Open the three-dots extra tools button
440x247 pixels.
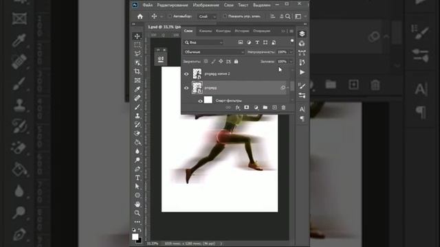pos(137,222)
